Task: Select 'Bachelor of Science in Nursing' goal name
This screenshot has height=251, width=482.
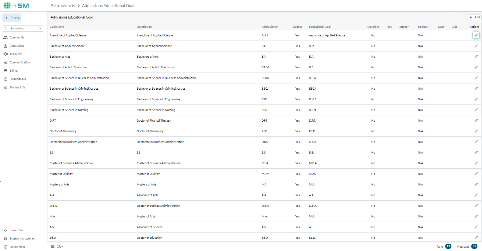Action: 69,110
